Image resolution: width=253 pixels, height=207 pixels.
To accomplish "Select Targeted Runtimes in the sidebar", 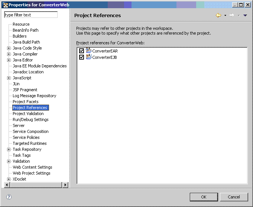I will point(29,143).
